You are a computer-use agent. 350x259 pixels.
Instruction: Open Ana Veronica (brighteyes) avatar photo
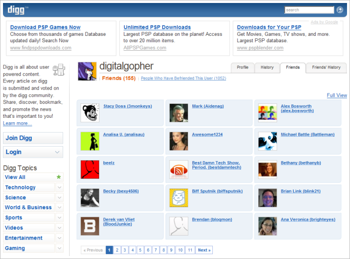tap(267, 226)
